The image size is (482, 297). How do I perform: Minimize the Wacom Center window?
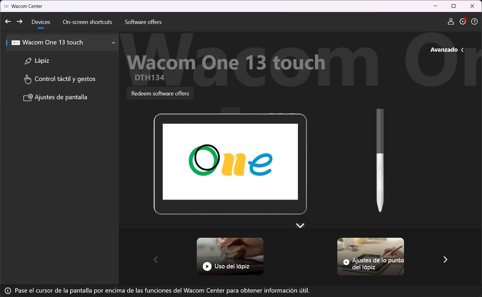coord(435,6)
